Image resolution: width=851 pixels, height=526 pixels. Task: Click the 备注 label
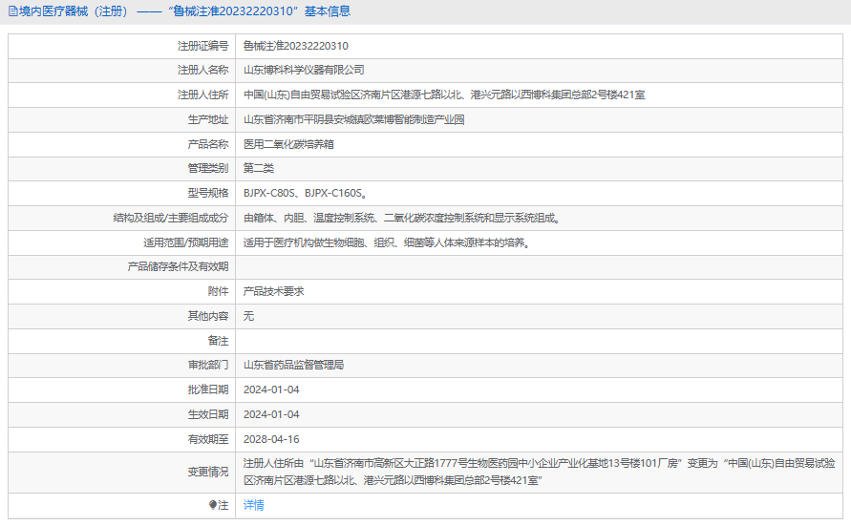tap(218, 341)
